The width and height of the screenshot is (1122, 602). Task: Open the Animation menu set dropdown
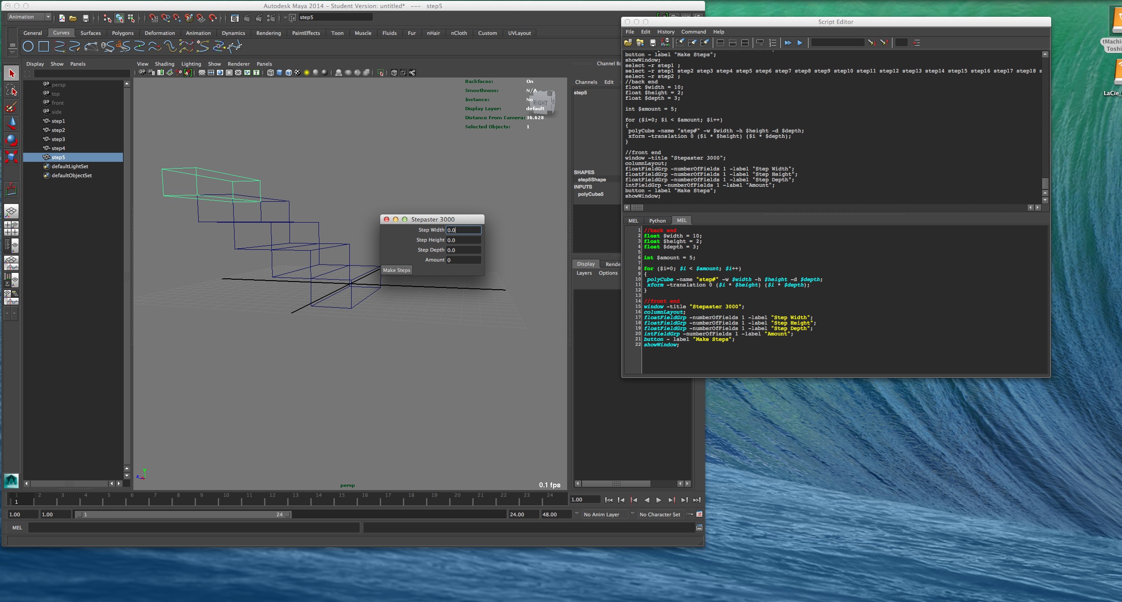29,17
